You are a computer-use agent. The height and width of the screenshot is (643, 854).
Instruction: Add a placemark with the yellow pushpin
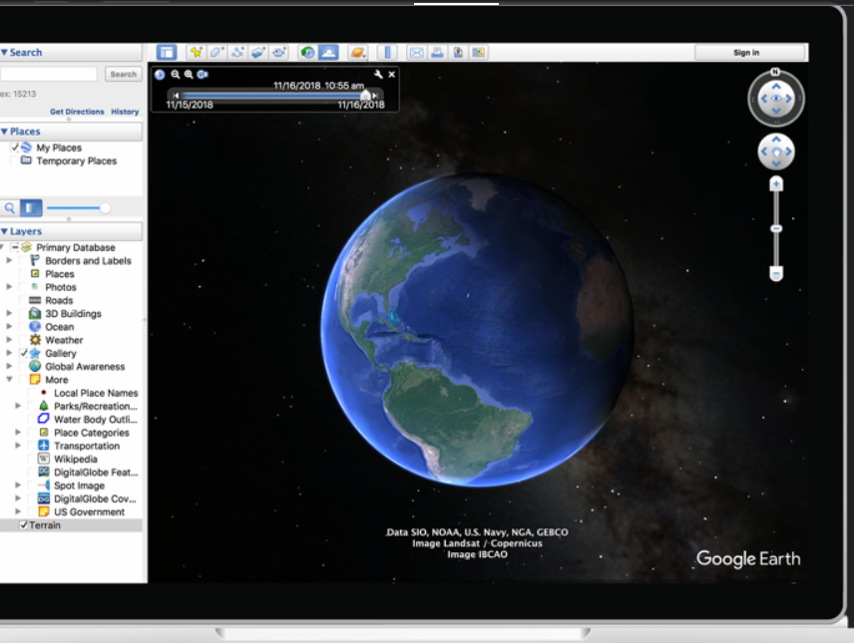coord(196,52)
